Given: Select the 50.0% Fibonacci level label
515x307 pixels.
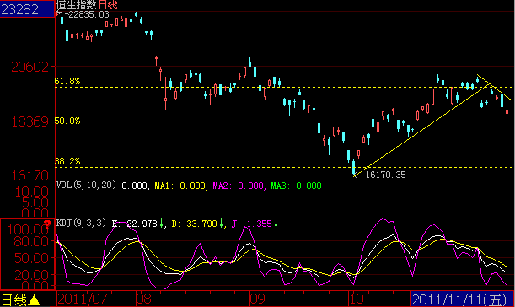Looking at the screenshot, I should click(67, 121).
